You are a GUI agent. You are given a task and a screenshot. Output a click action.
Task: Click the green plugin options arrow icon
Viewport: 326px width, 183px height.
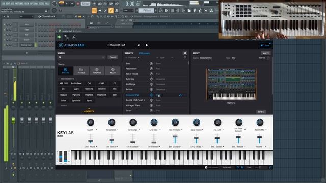pyautogui.click(x=59, y=37)
